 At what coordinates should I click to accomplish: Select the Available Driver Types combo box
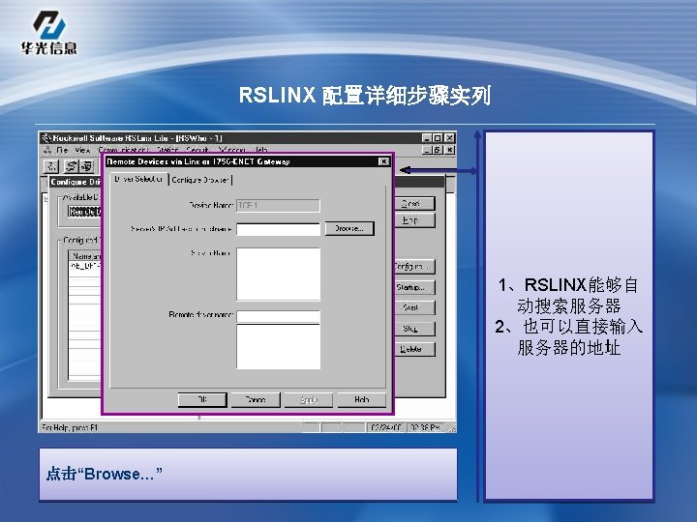pos(84,212)
